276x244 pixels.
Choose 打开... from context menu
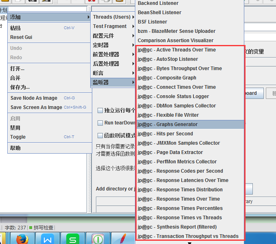pyautogui.click(x=49, y=68)
